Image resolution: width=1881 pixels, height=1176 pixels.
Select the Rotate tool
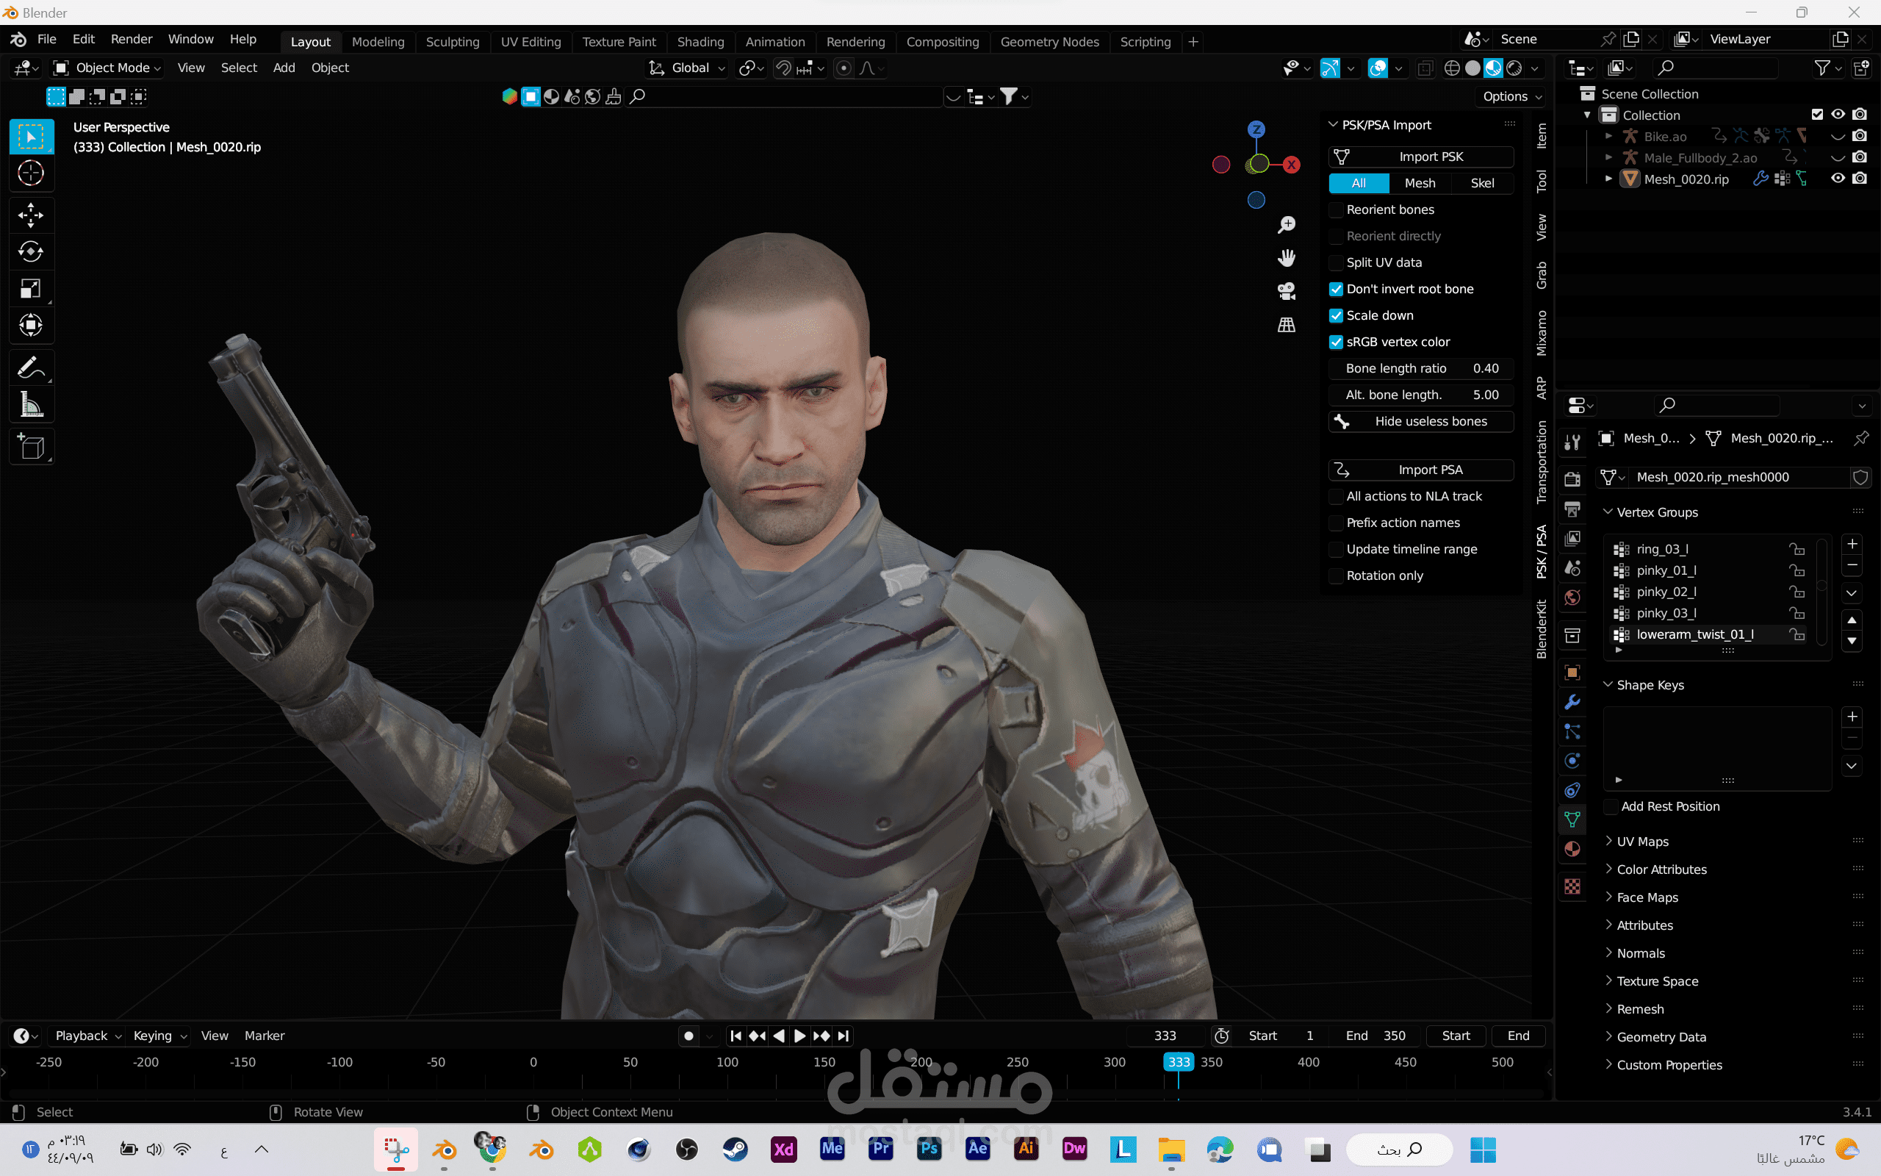coord(31,251)
